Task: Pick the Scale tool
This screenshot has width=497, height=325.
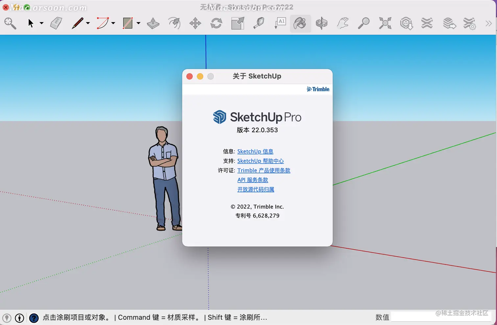Action: point(238,23)
